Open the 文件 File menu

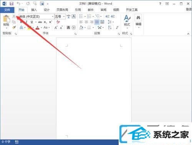point(7,10)
